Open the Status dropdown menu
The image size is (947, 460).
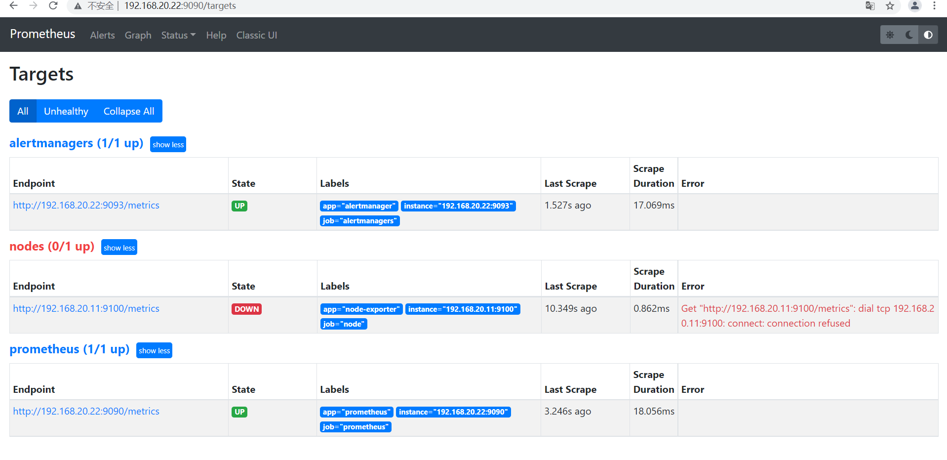(x=178, y=35)
